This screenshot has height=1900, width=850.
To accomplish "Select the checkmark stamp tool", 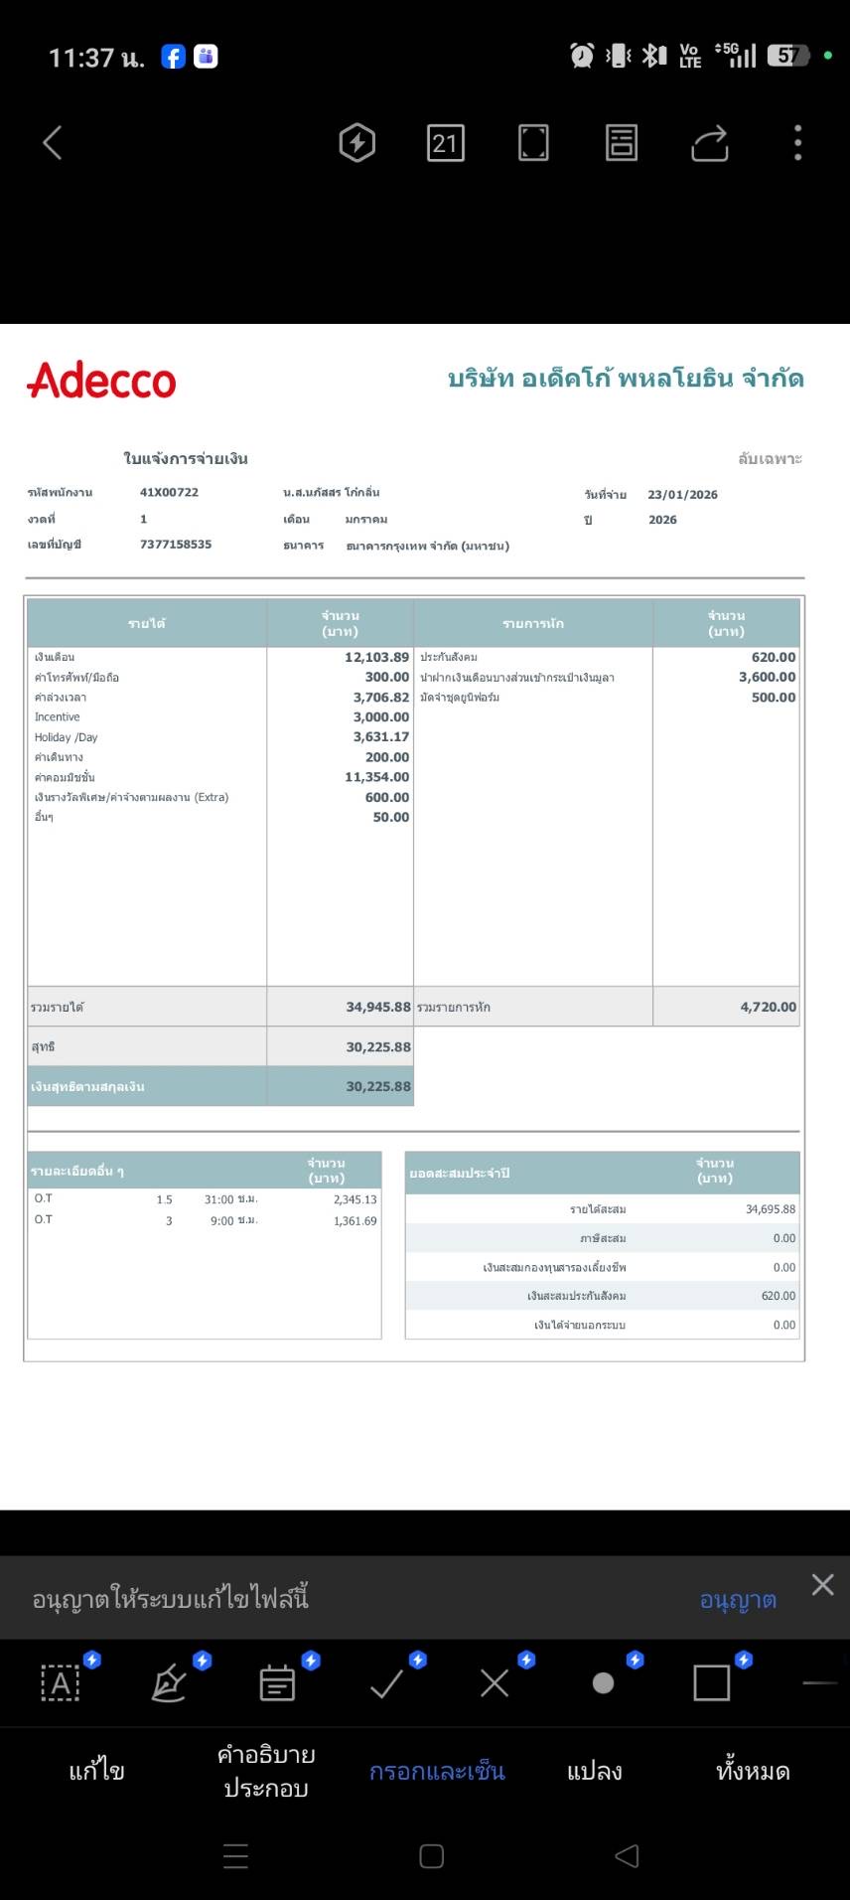I will (x=386, y=1683).
